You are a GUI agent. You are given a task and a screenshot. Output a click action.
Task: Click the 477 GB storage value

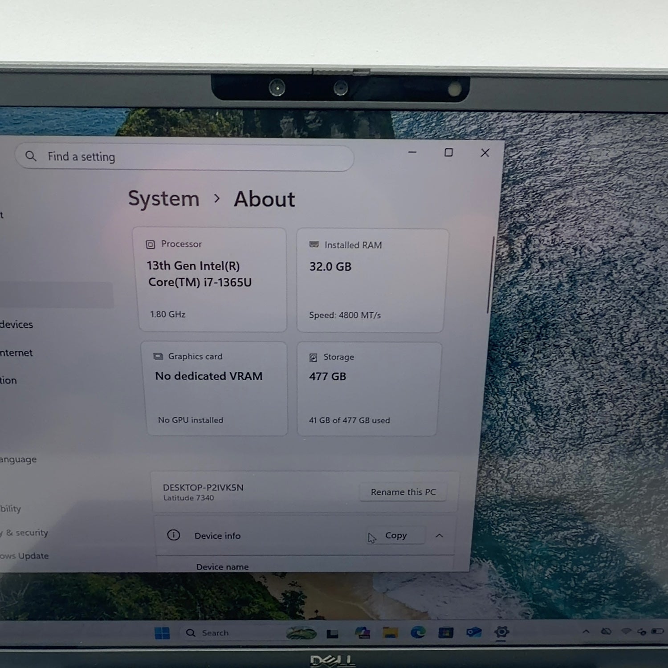click(328, 377)
